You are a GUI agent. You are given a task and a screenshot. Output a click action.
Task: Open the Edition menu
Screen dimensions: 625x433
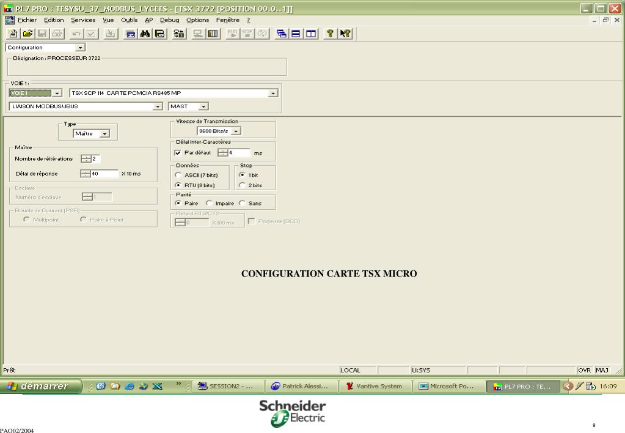tap(54, 20)
